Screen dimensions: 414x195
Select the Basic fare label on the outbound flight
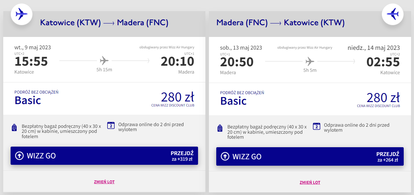28,100
